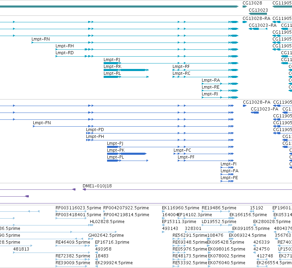The image size is (292, 268).
Task: Select protein Lmpt-PN
Action: [x=42, y=123]
